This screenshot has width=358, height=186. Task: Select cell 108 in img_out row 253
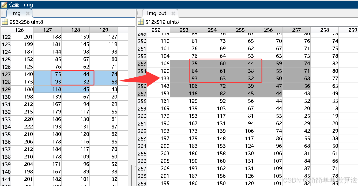159,63
